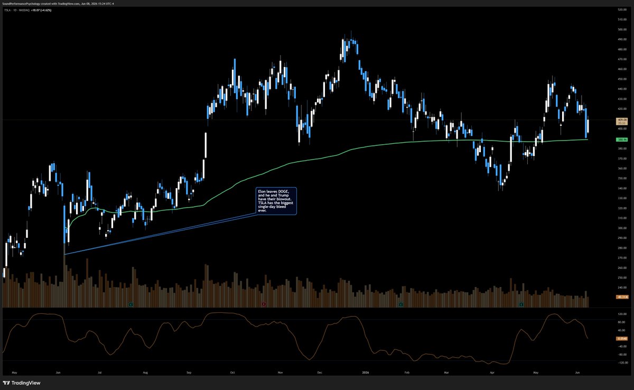This screenshot has height=390, width=634.
Task: Click the earnings marker in late January 2026
Action: (400, 304)
